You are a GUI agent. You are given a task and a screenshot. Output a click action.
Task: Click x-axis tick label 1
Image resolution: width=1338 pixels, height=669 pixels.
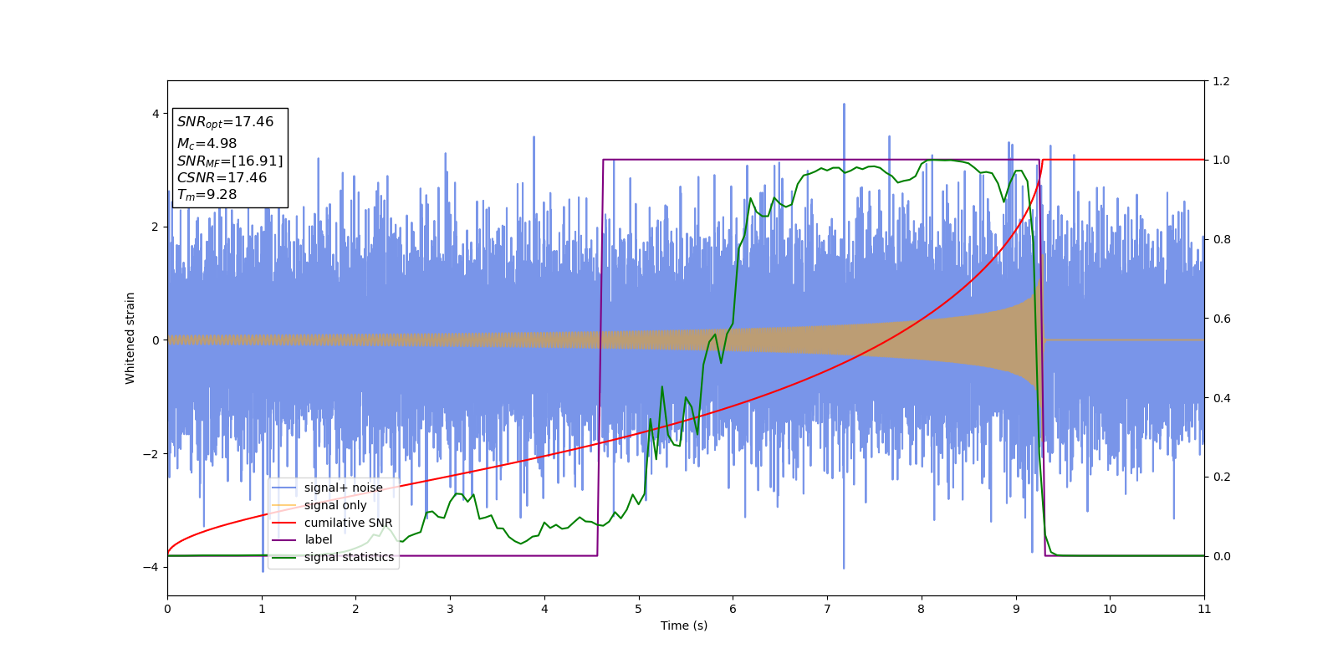(262, 609)
